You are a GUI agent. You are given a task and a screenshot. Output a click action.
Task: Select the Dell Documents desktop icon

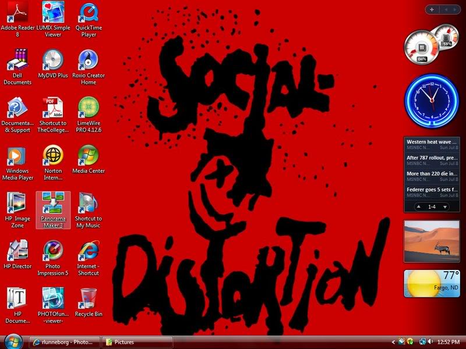[17, 67]
